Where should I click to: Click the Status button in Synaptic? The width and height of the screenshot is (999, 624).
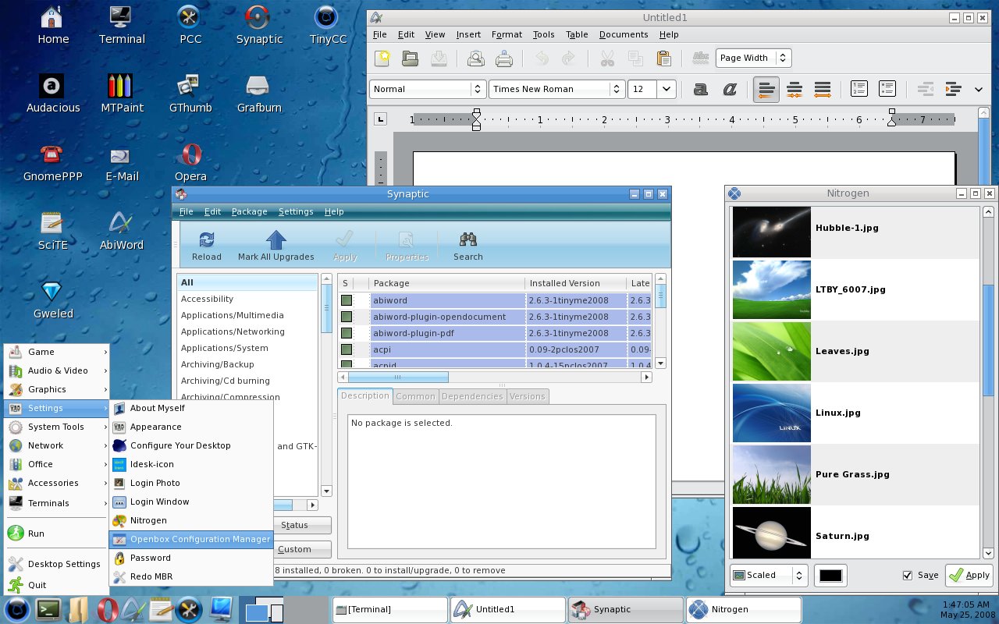pyautogui.click(x=294, y=525)
